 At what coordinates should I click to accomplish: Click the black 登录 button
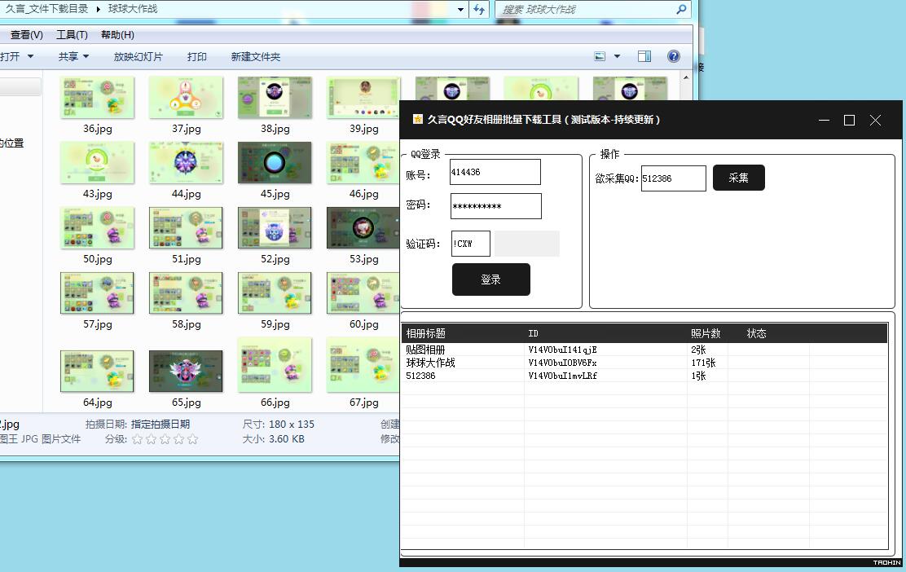tap(491, 279)
